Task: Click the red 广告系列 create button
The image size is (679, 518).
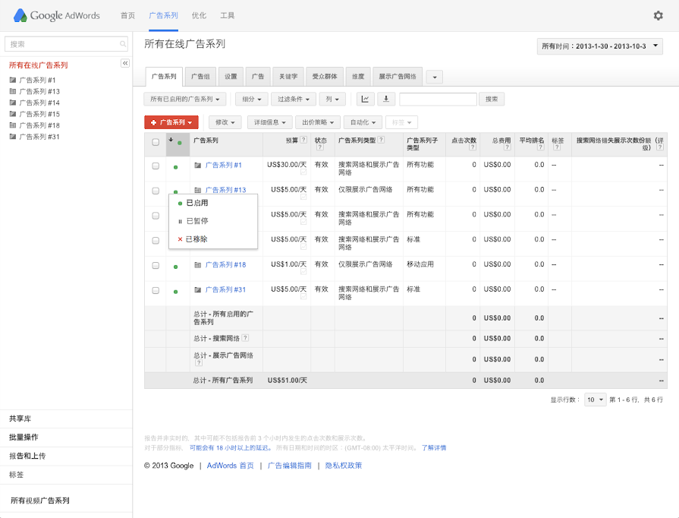Action: 171,122
